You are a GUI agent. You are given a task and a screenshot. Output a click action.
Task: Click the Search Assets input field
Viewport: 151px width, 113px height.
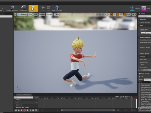(x=148, y=80)
